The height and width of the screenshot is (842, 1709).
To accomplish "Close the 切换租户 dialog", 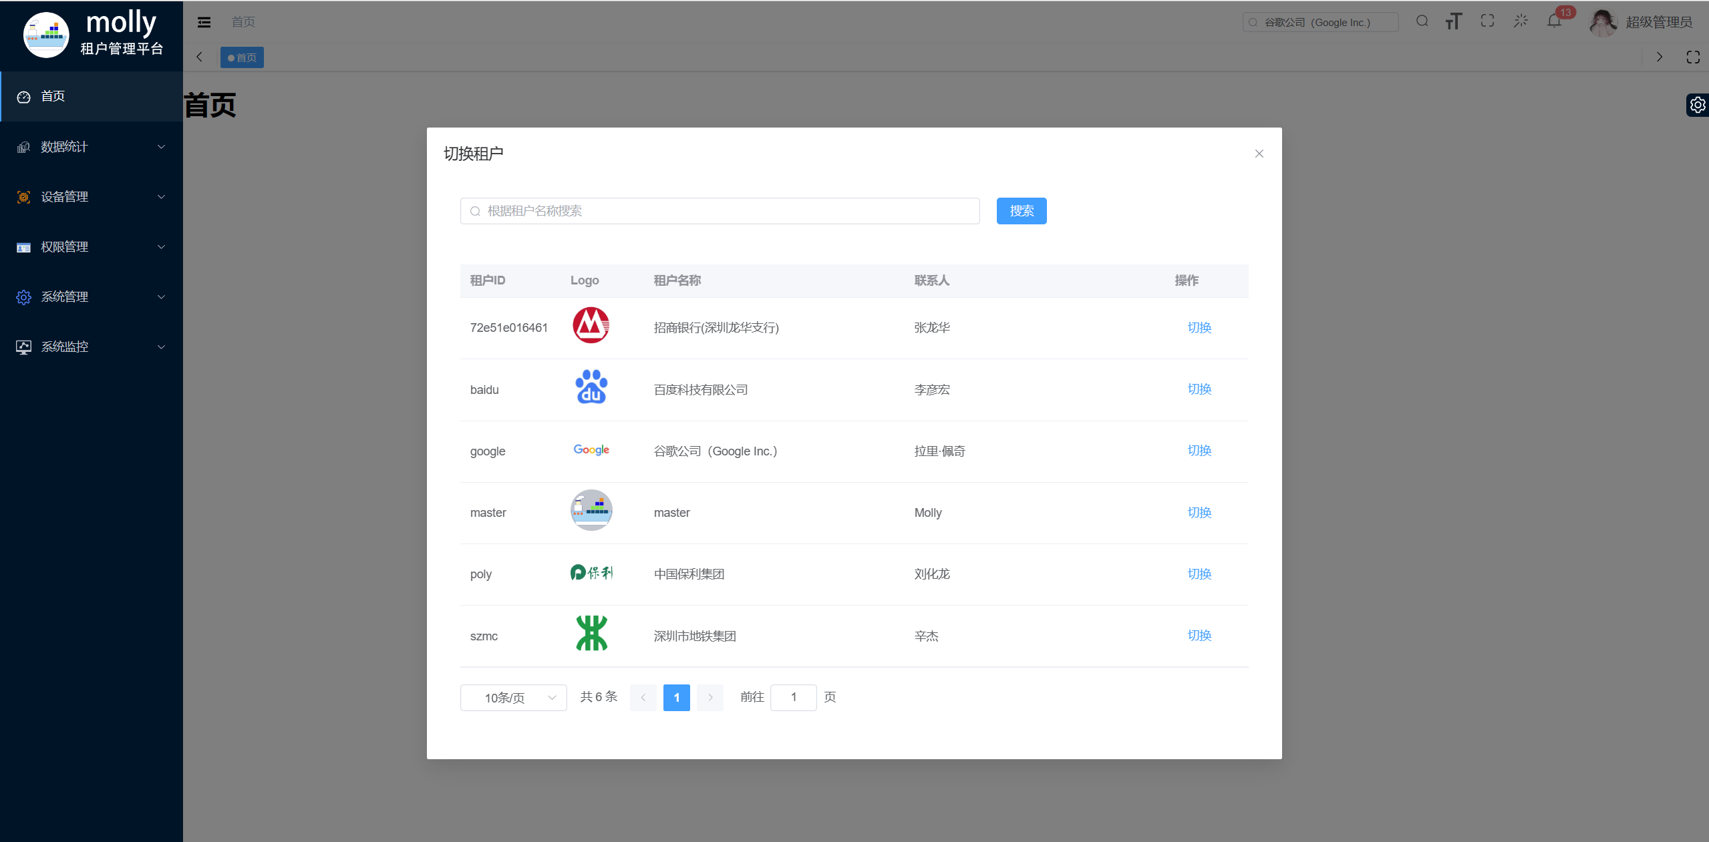I will pyautogui.click(x=1259, y=154).
